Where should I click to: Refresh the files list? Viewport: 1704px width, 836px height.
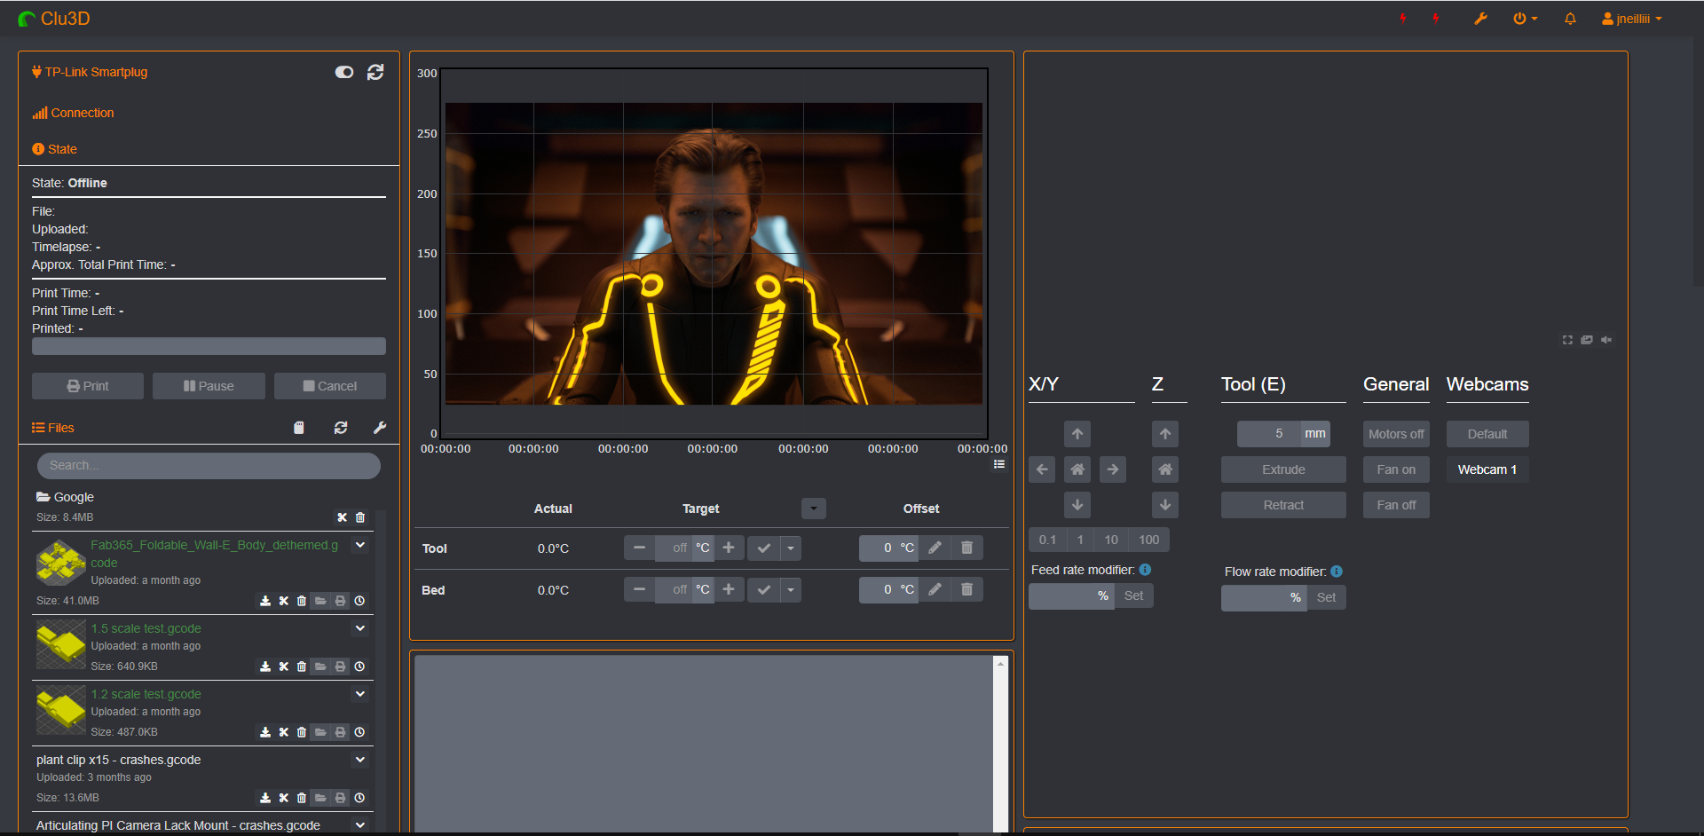point(341,428)
